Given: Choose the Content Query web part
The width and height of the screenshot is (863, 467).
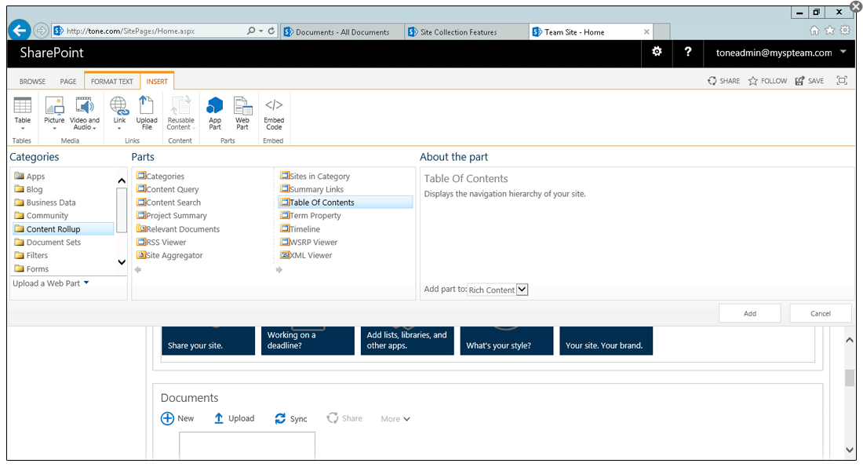Looking at the screenshot, I should tap(168, 189).
